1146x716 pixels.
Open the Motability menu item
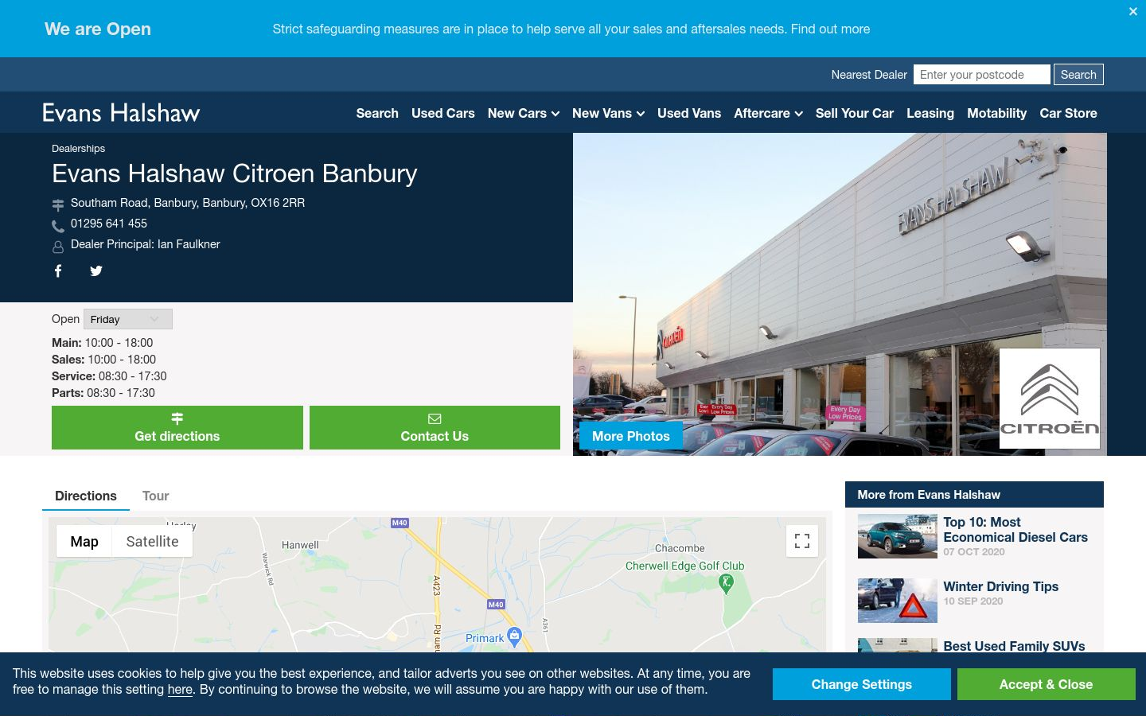tap(996, 113)
